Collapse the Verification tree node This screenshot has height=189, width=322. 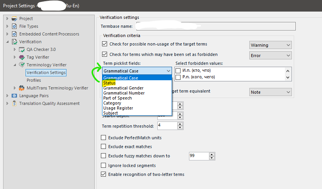[7, 42]
